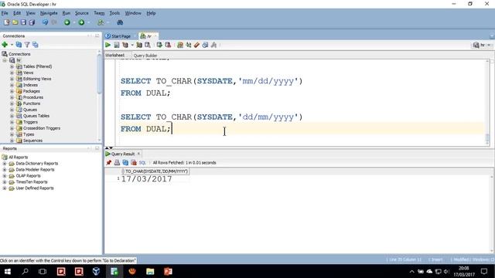Select the Worksheet tab

(115, 55)
